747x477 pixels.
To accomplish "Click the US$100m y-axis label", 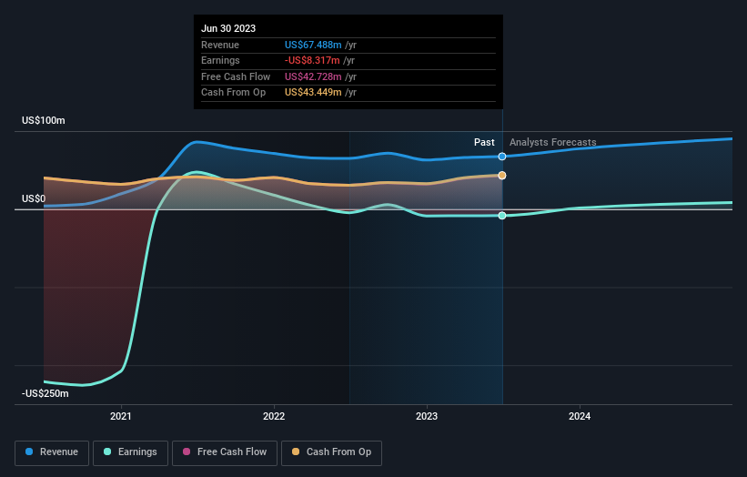I will point(44,120).
